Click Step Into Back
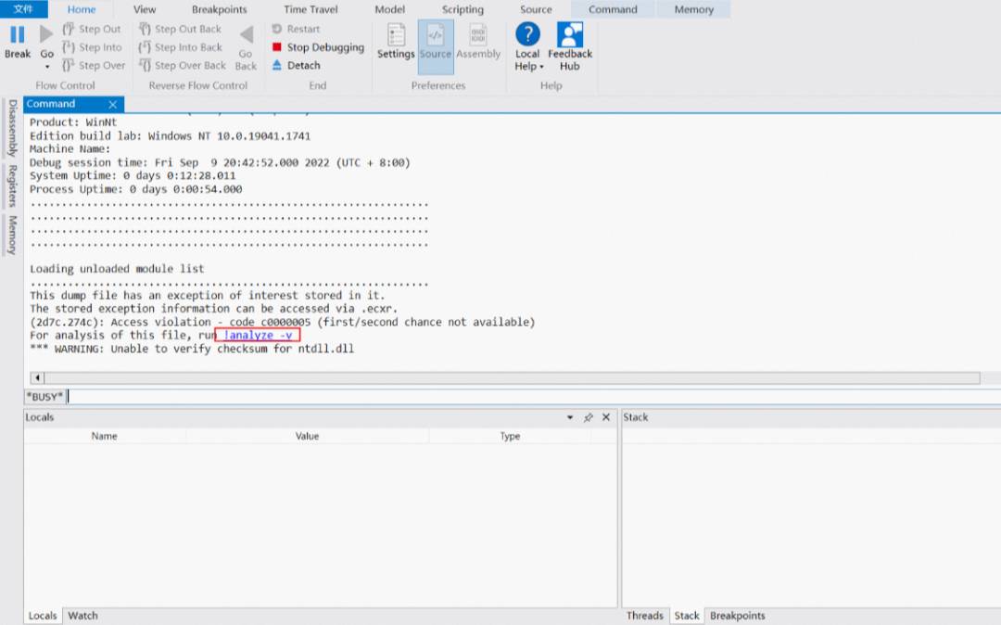Screen dimensions: 1001x625 pyautogui.click(x=181, y=47)
